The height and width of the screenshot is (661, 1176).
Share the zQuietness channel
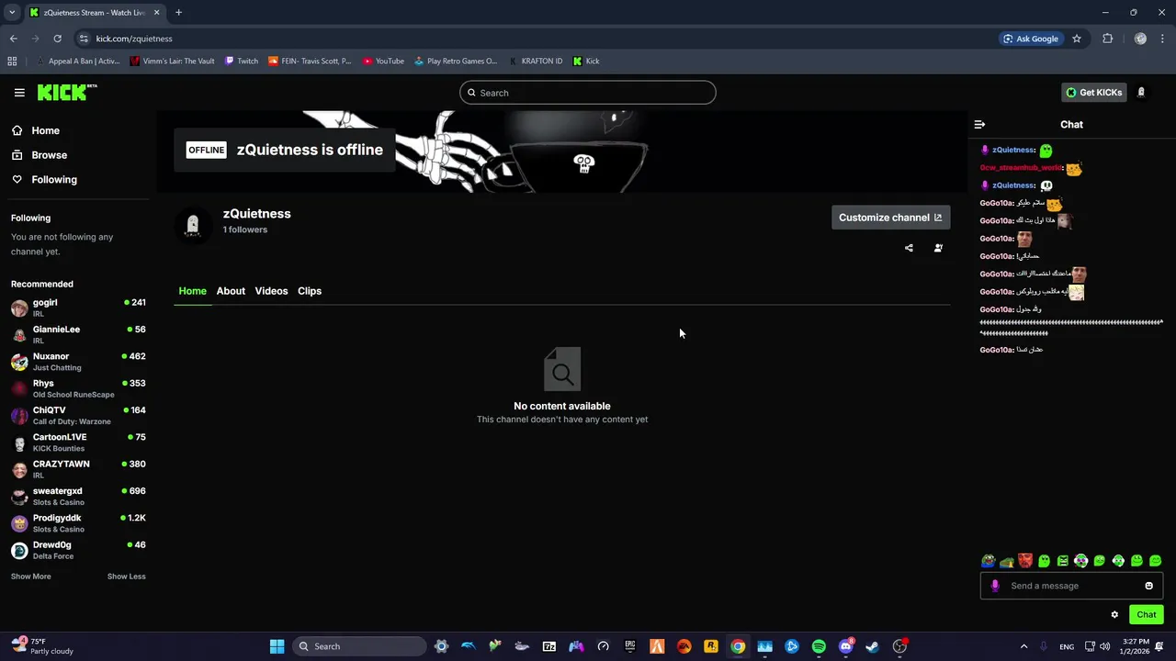[x=909, y=248]
